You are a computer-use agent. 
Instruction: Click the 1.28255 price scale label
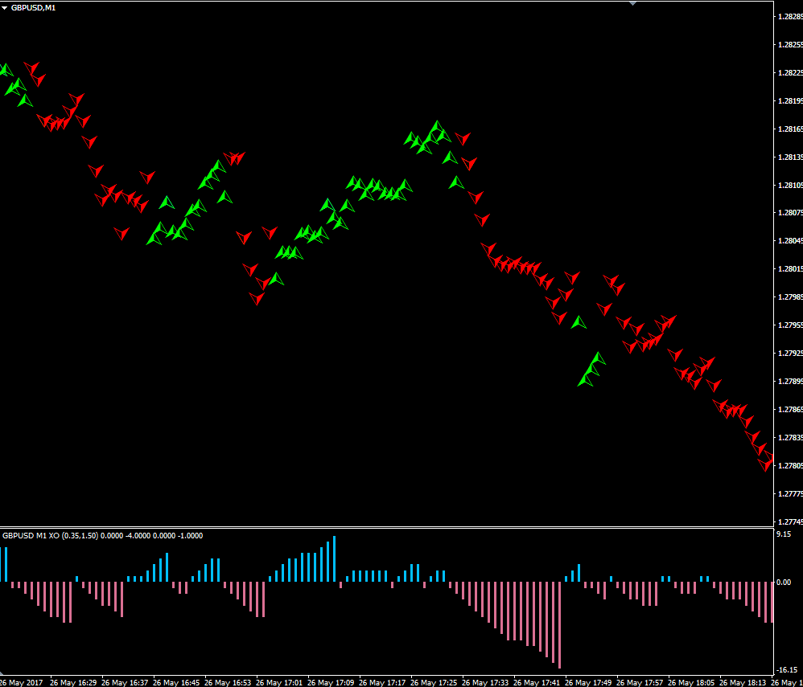click(789, 45)
